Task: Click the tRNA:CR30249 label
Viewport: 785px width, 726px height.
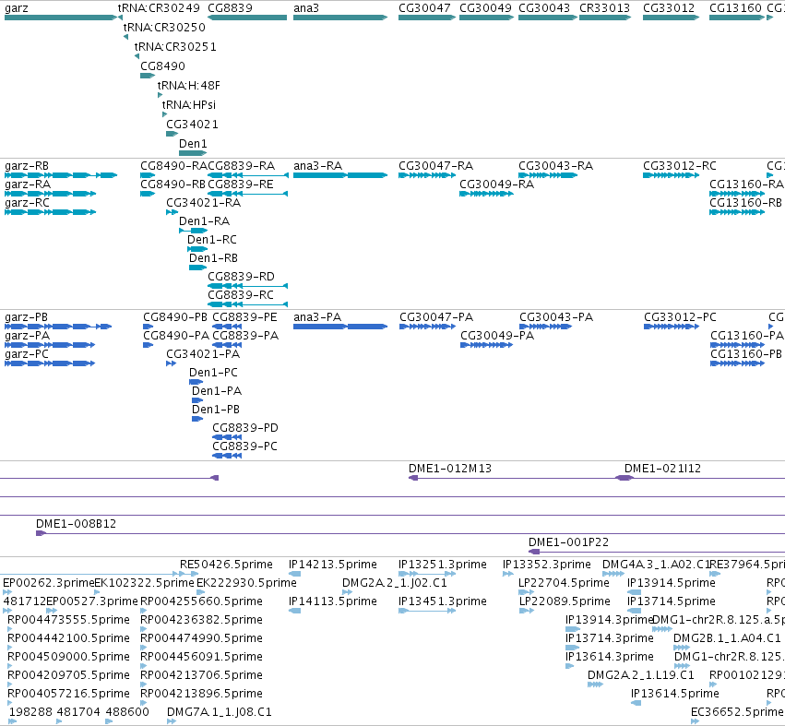Action: (x=159, y=8)
